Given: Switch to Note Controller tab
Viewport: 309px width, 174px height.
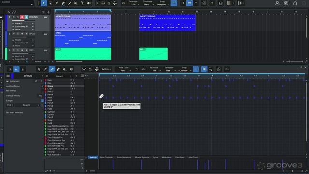Looking at the screenshot, I should (x=107, y=157).
